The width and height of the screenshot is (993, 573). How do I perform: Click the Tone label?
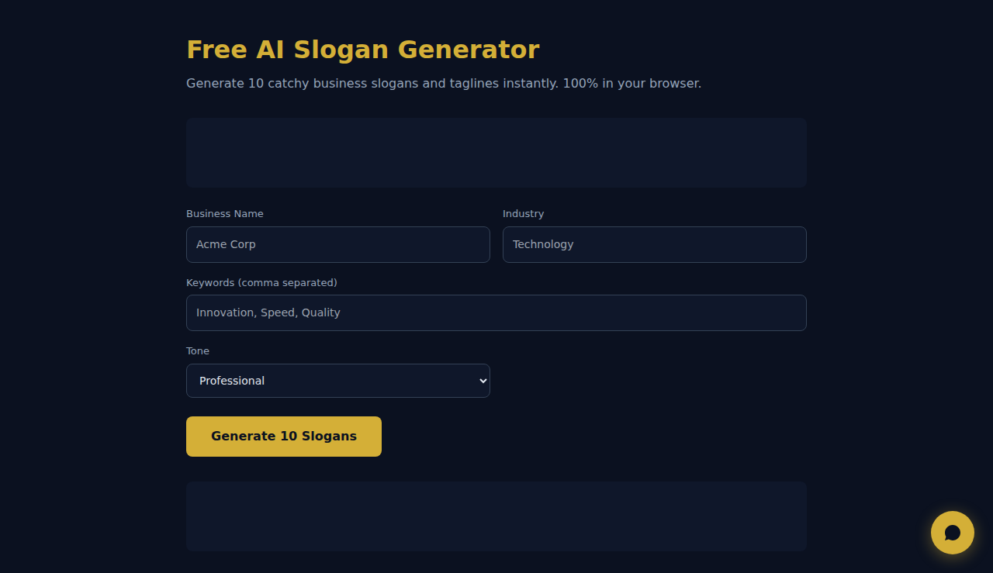(198, 350)
